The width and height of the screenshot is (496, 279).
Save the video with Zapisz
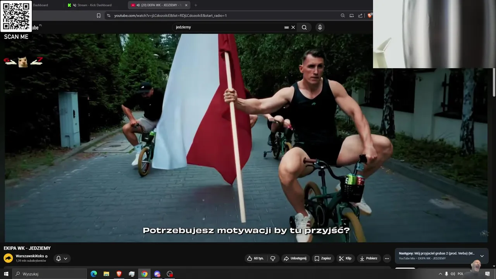(323, 258)
